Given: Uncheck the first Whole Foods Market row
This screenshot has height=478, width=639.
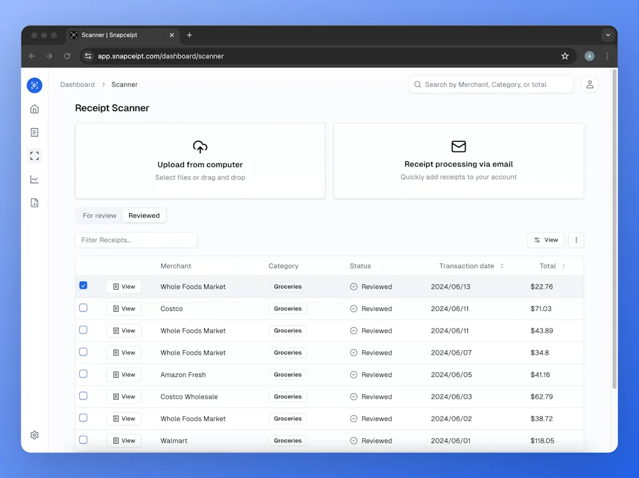Looking at the screenshot, I should (83, 285).
